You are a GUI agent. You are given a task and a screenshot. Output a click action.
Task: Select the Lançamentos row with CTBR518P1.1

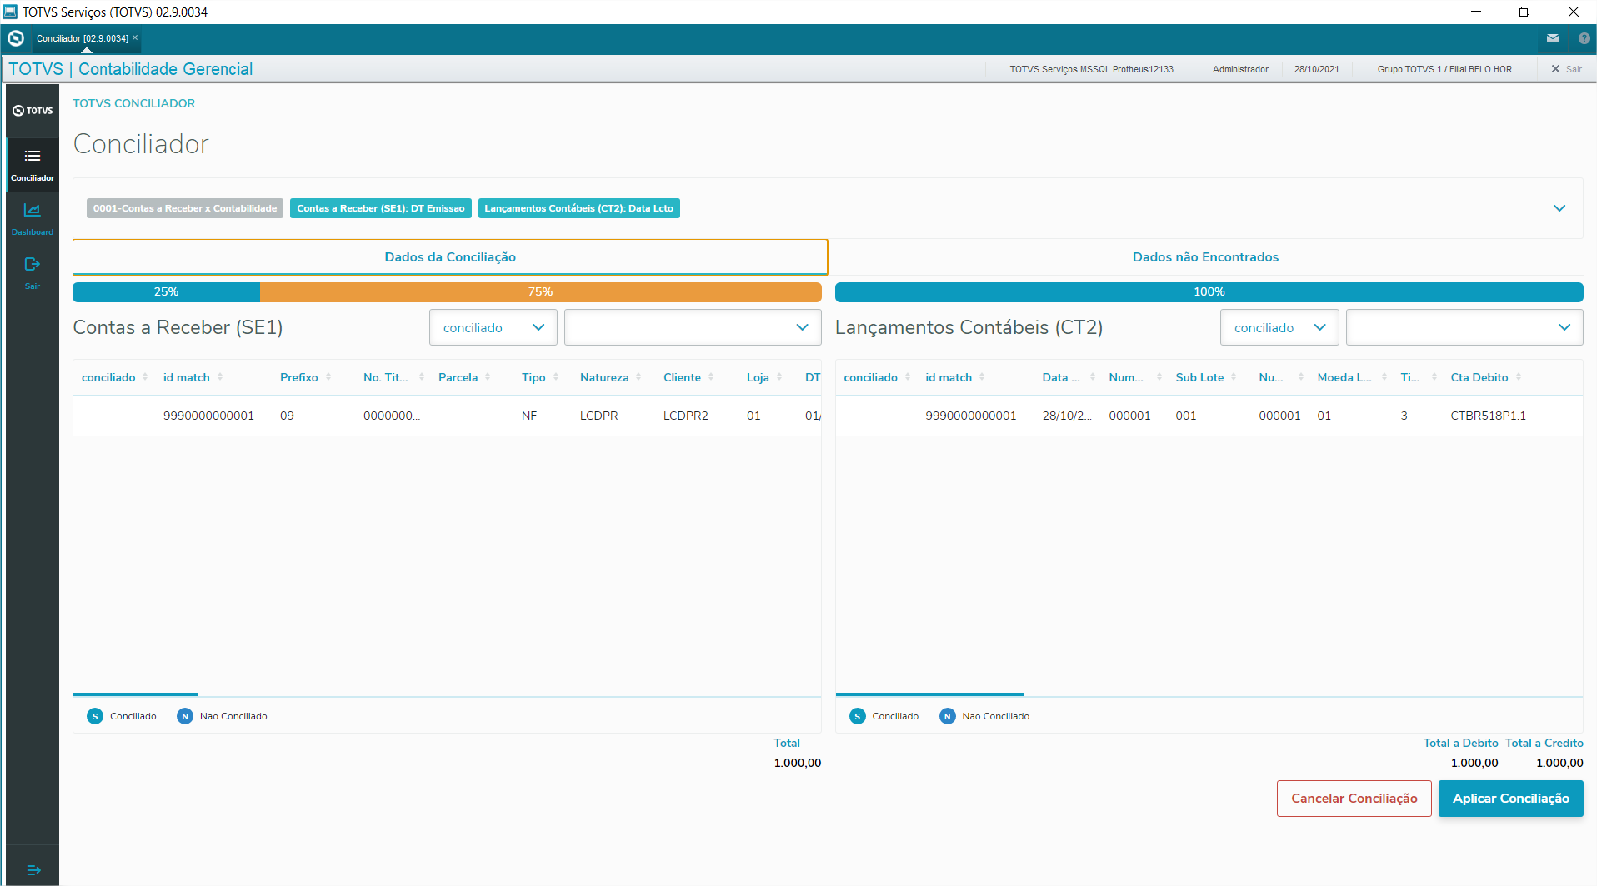click(x=1209, y=416)
